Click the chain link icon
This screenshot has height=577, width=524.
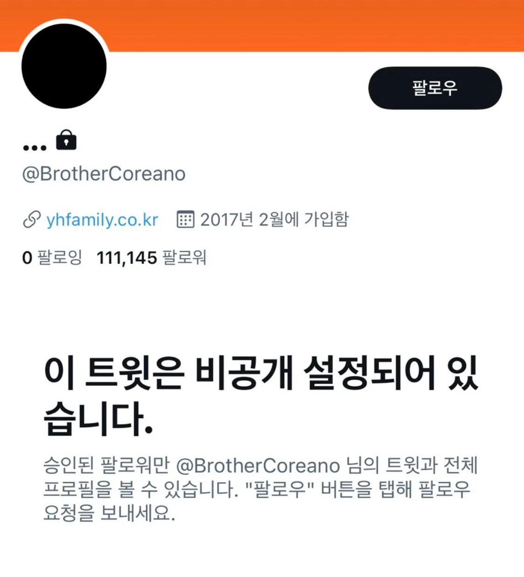tap(32, 219)
